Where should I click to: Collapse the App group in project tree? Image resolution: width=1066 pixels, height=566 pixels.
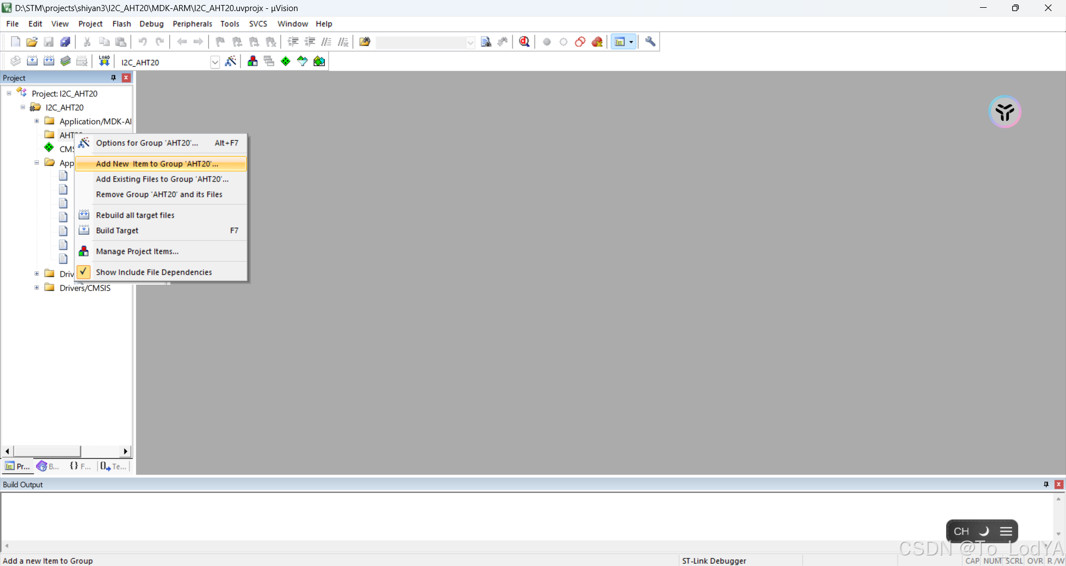tap(37, 163)
